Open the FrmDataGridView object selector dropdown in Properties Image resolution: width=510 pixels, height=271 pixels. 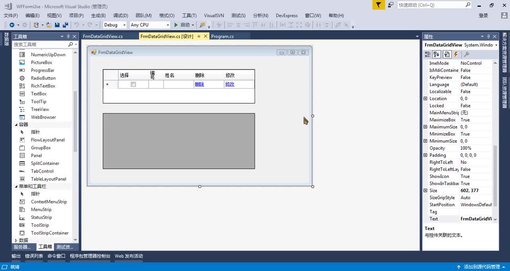tap(496, 45)
